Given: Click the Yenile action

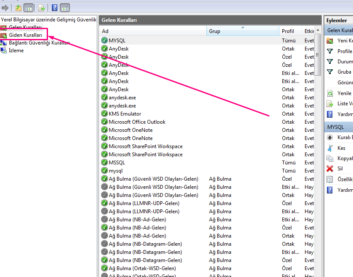Looking at the screenshot, I should 344,93.
